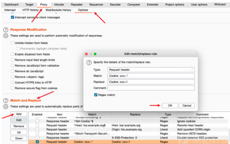Select 'Origin: foo.example.org' replace cell
230x144 pixels.
[127, 129]
